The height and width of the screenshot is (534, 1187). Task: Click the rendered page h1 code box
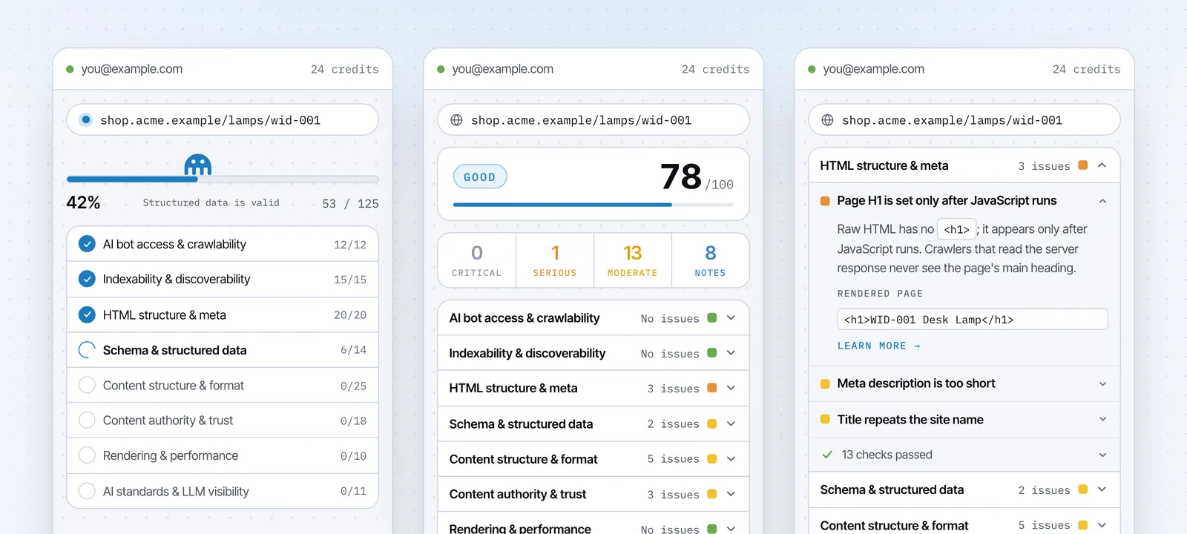point(973,319)
